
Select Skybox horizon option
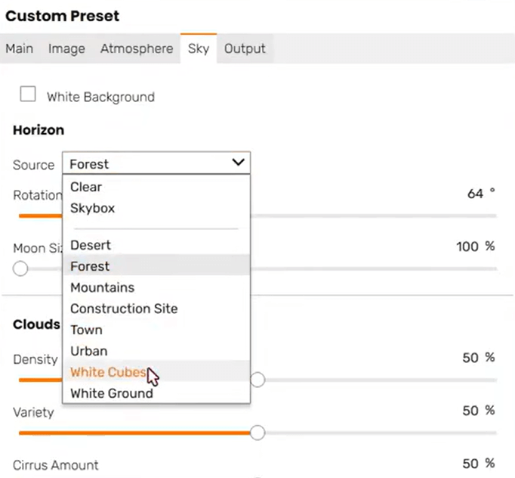pos(93,208)
